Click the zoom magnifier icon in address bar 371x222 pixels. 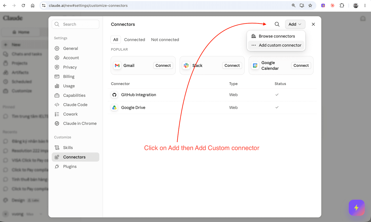click(x=293, y=5)
